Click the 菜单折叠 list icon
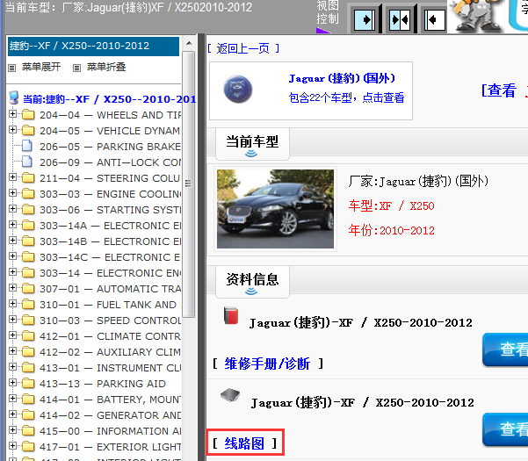 pos(76,68)
